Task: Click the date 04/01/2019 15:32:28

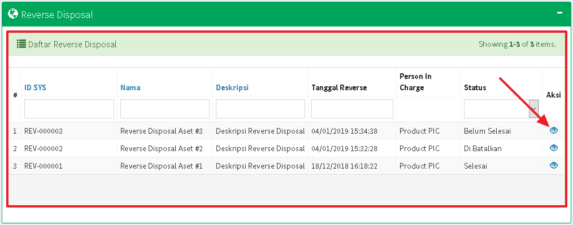Action: pyautogui.click(x=344, y=148)
